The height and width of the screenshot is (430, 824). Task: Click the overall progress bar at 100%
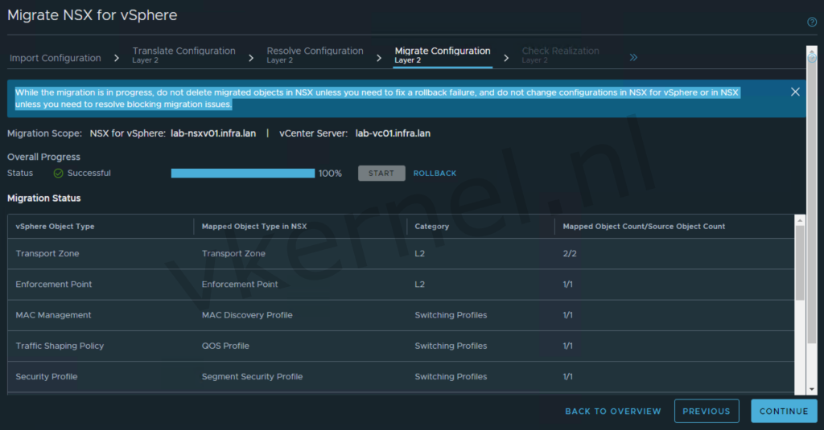point(243,174)
